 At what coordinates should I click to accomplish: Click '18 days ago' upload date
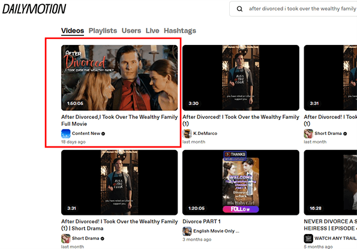tap(73, 142)
